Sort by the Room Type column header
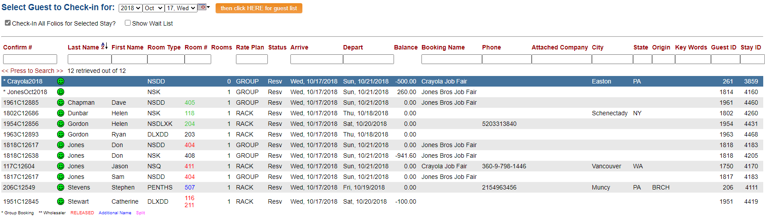This screenshot has width=765, height=220. 164,47
